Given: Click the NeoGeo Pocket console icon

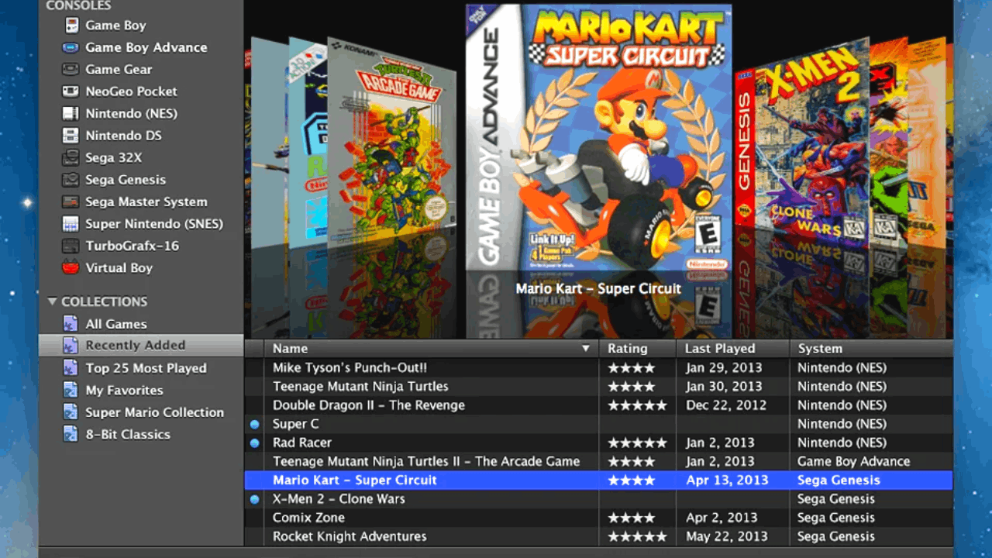Looking at the screenshot, I should (71, 91).
